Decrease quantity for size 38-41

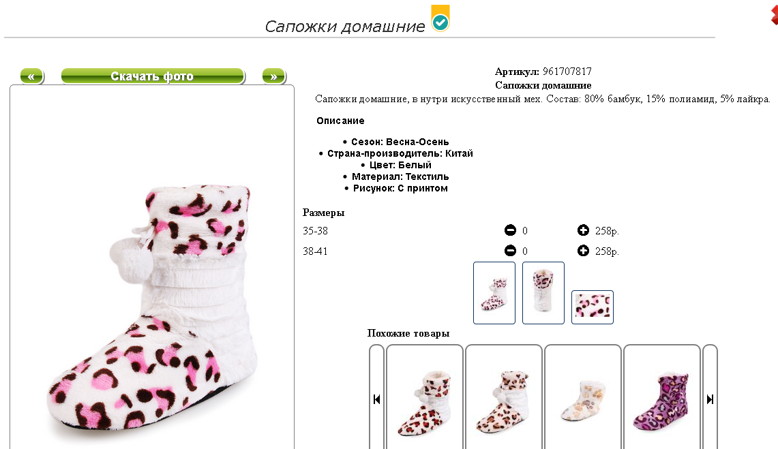(510, 251)
